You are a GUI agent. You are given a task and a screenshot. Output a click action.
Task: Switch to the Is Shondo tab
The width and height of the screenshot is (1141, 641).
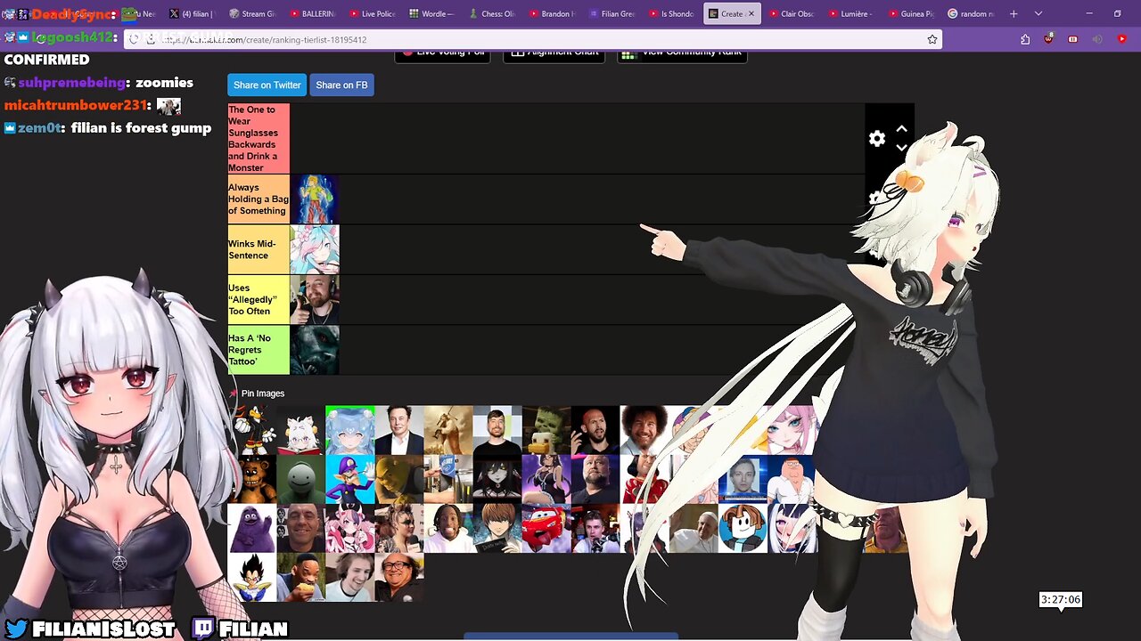[671, 13]
